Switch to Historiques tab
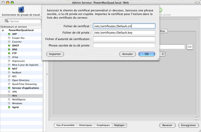Image resolution: width=201 pixels, height=132 pixels. 86,125
